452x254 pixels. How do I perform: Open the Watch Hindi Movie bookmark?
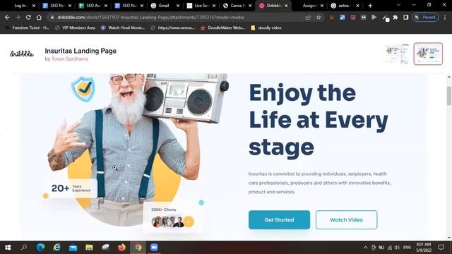(x=123, y=28)
